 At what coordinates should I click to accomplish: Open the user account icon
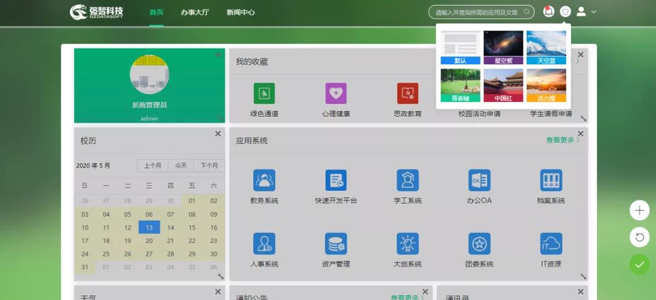click(x=581, y=12)
